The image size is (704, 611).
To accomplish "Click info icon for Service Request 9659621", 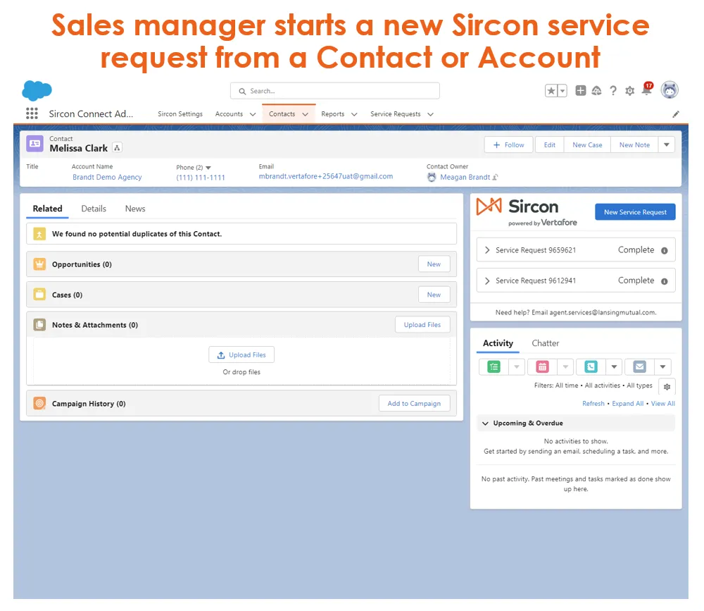I will click(665, 250).
